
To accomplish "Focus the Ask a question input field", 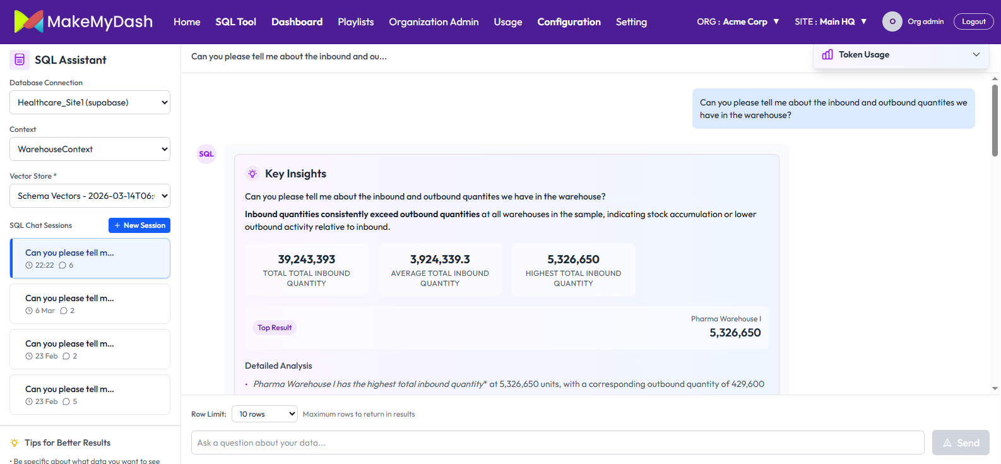I will tap(557, 443).
